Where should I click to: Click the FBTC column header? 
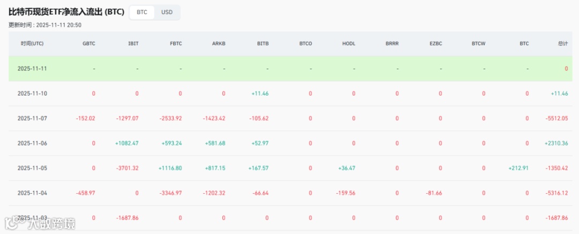(x=176, y=43)
